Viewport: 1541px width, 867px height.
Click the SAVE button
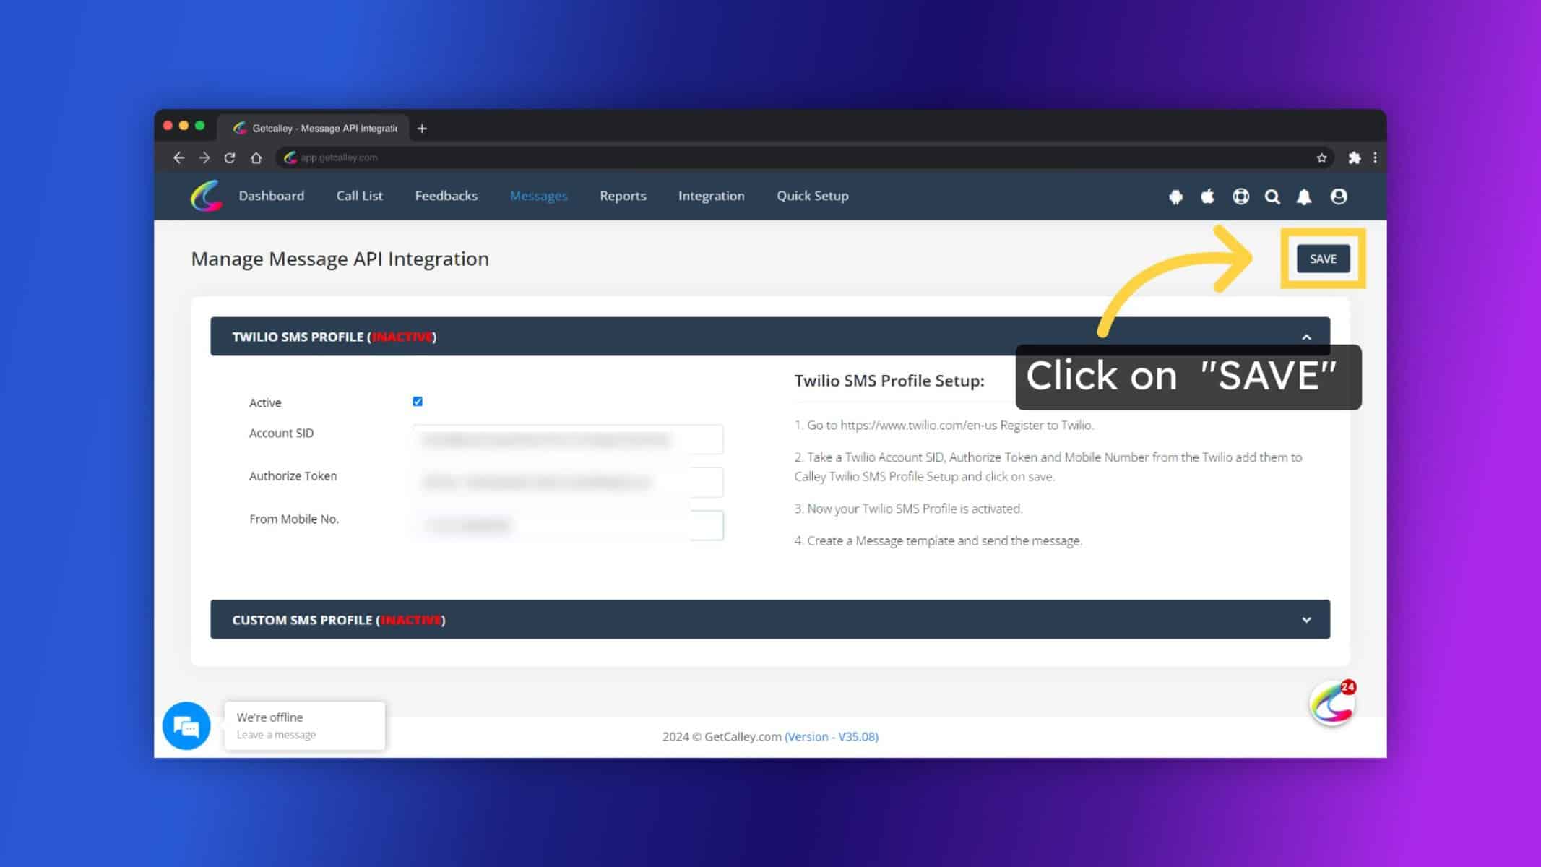click(1323, 259)
